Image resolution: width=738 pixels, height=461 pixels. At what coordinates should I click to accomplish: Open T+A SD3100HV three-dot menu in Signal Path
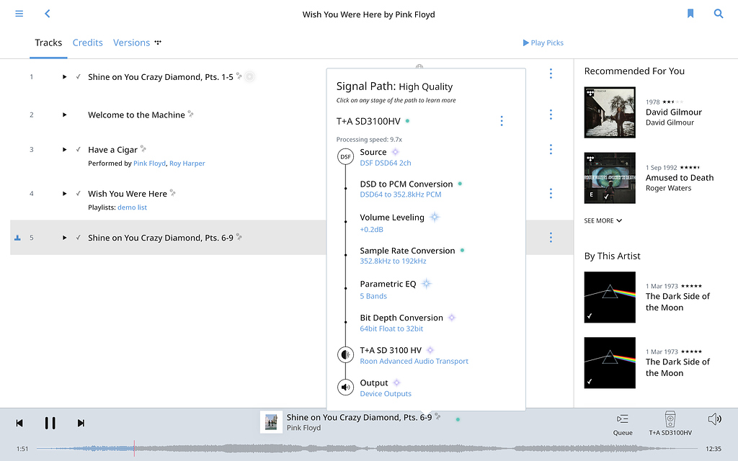(x=502, y=121)
